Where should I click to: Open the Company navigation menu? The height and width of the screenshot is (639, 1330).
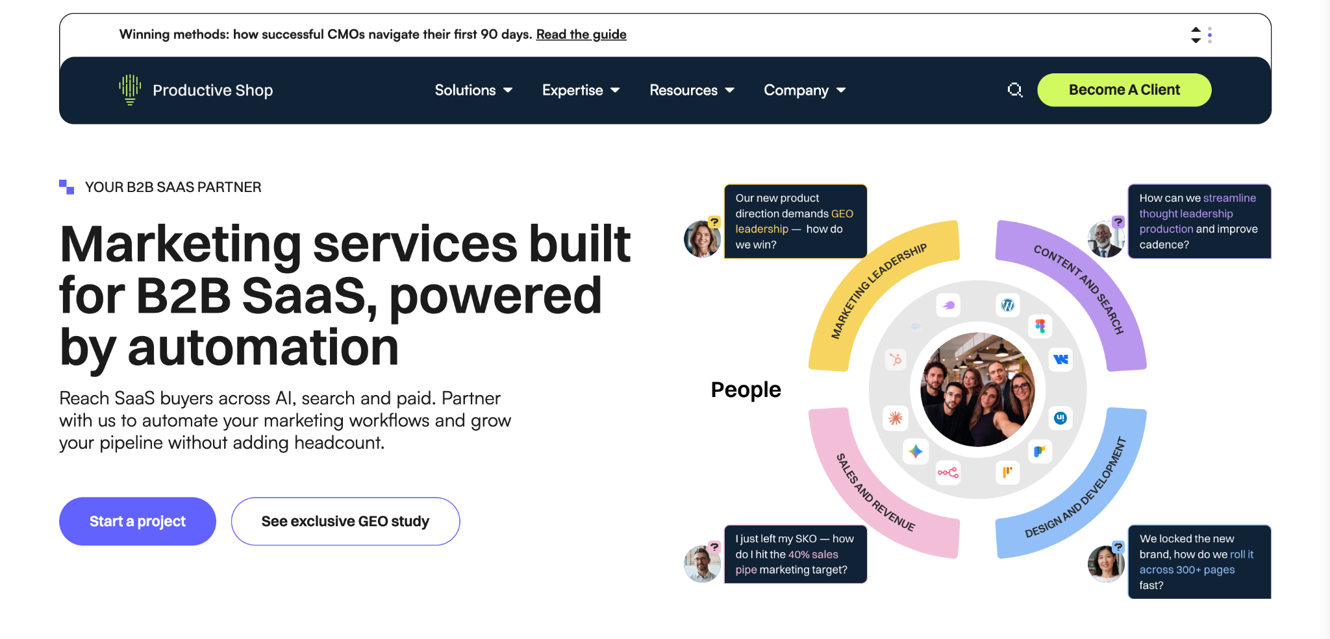(x=805, y=90)
